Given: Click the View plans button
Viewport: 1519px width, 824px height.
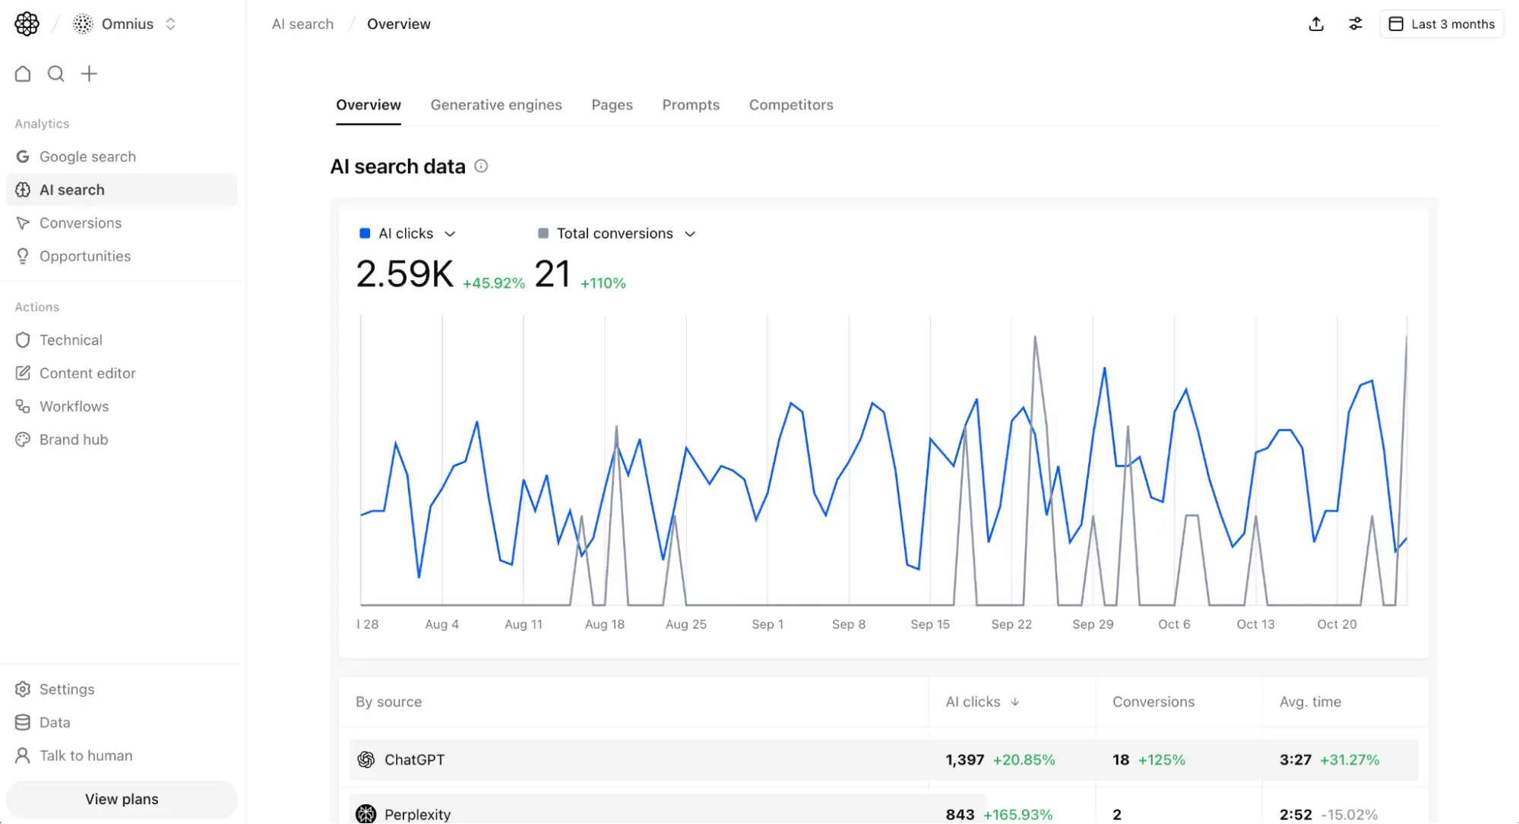Looking at the screenshot, I should [121, 799].
